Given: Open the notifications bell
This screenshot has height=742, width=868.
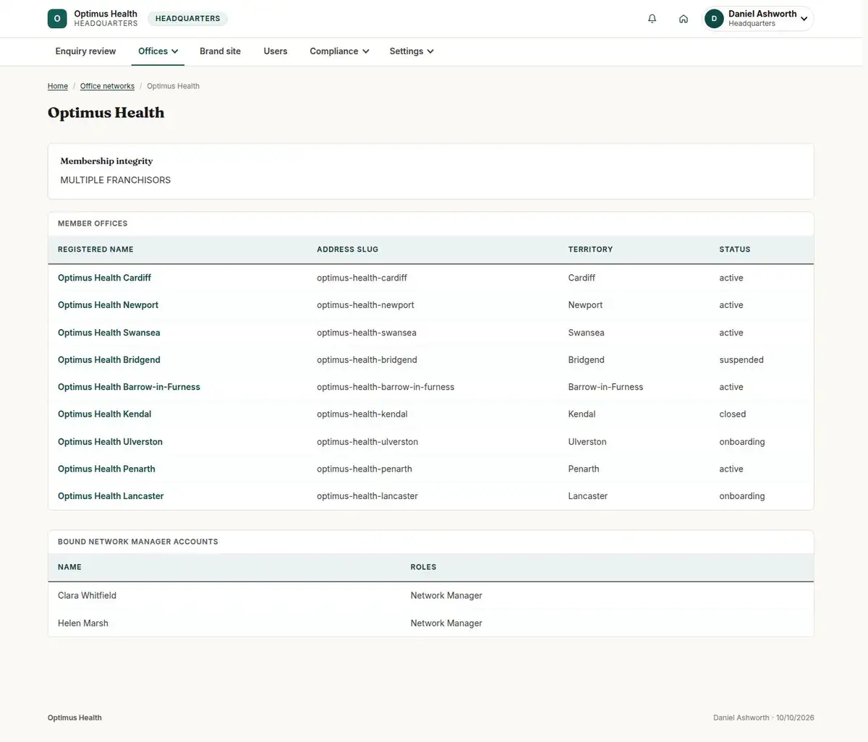Looking at the screenshot, I should tap(652, 19).
